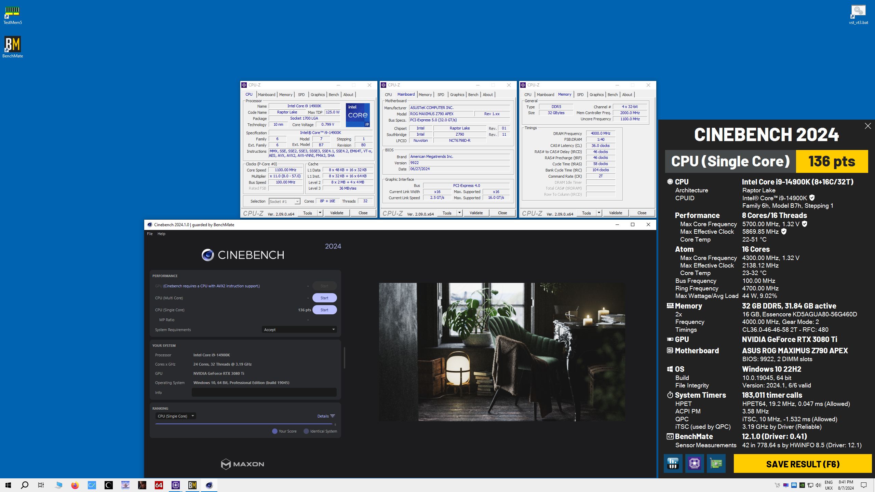This screenshot has width=875, height=492.
Task: Click the MAXON logo in Cinebench
Action: pyautogui.click(x=242, y=464)
